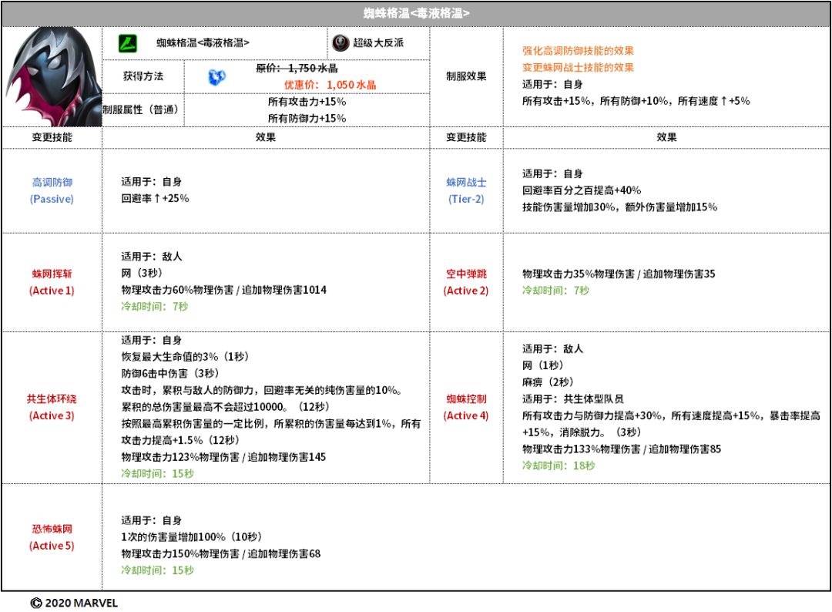
Task: Click the 获得方法 cell
Action: [x=143, y=76]
